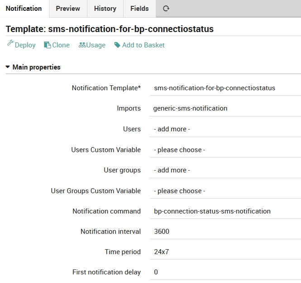Screen dimensions: 301x283
Task: Click the Clone copy icon
Action: click(47, 45)
